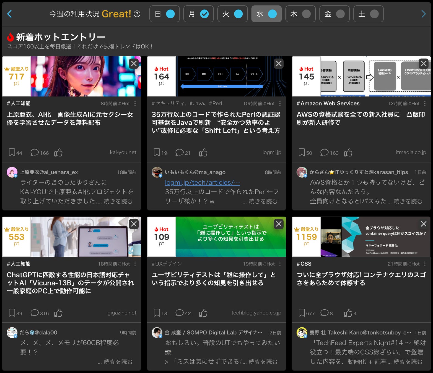Open the AWSの資格試験 article headline

click(361, 119)
